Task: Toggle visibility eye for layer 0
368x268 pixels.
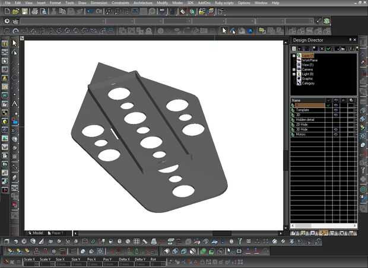Action: tap(336, 106)
